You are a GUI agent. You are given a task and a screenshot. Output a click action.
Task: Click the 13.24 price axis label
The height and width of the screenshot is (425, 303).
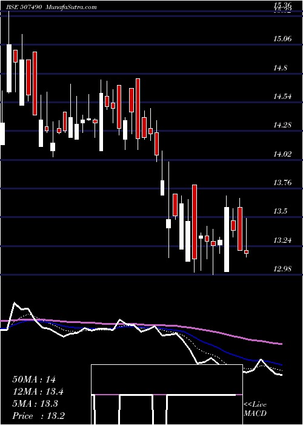282,240
